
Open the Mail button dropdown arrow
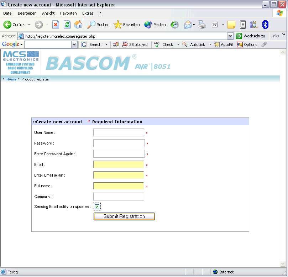[194, 25]
